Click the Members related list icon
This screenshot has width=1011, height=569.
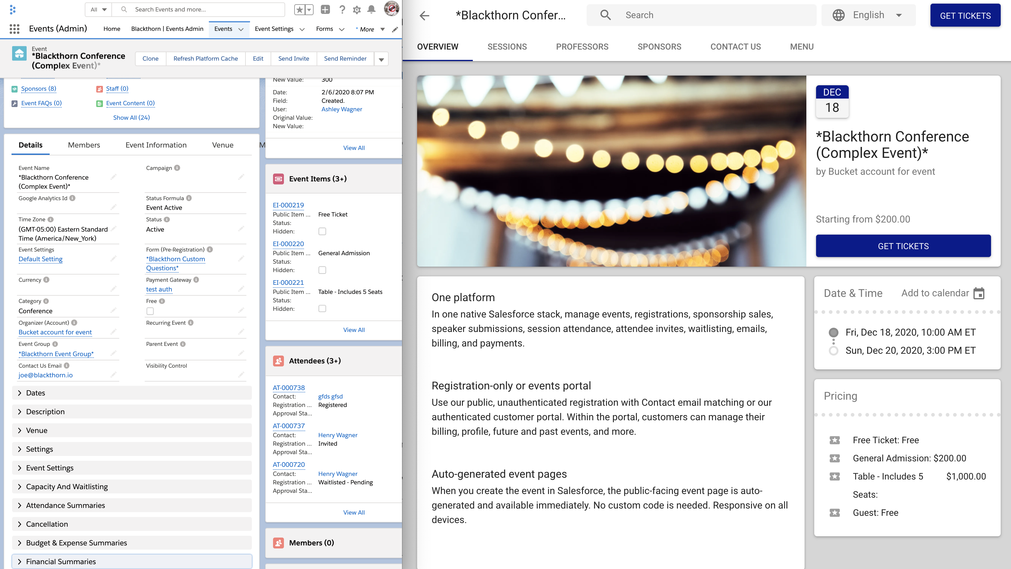(278, 543)
